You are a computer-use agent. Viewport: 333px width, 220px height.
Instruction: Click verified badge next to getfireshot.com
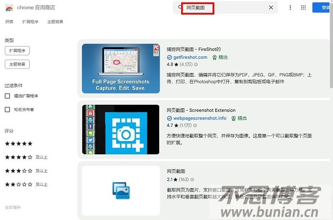(x=169, y=57)
